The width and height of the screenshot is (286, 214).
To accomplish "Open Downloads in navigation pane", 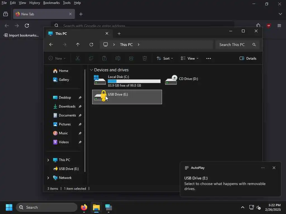I will (x=66, y=106).
